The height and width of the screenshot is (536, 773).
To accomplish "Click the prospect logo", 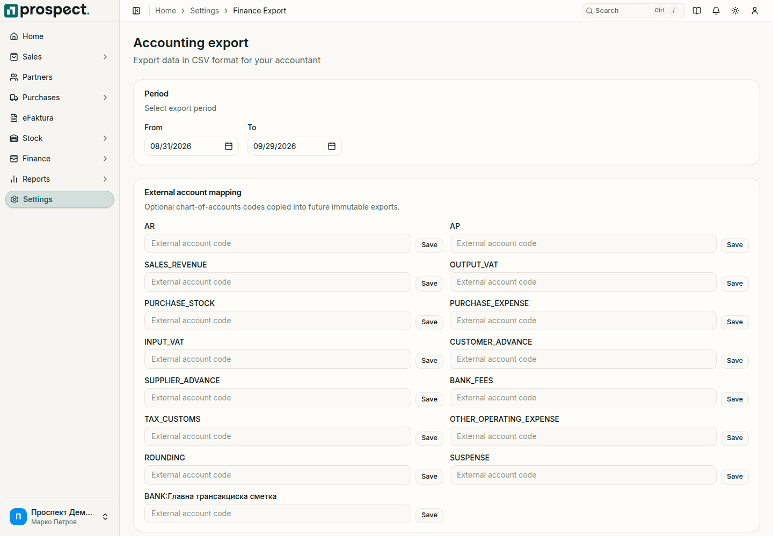I will click(x=47, y=10).
